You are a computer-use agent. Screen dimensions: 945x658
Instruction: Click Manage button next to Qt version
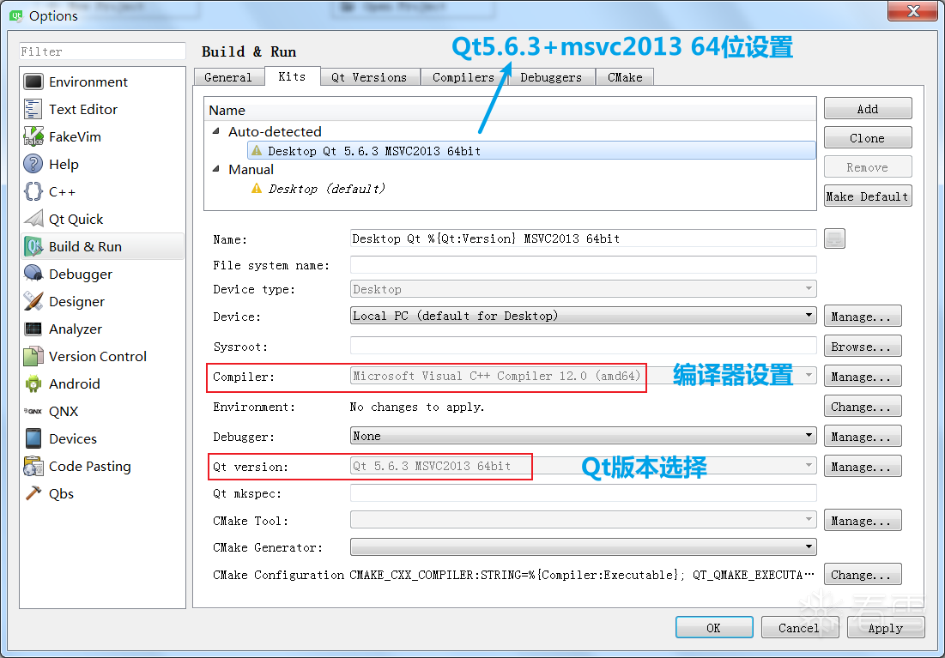click(863, 467)
